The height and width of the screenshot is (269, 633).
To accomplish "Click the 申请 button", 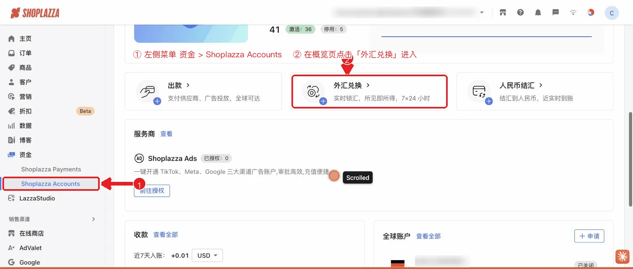I will point(589,236).
